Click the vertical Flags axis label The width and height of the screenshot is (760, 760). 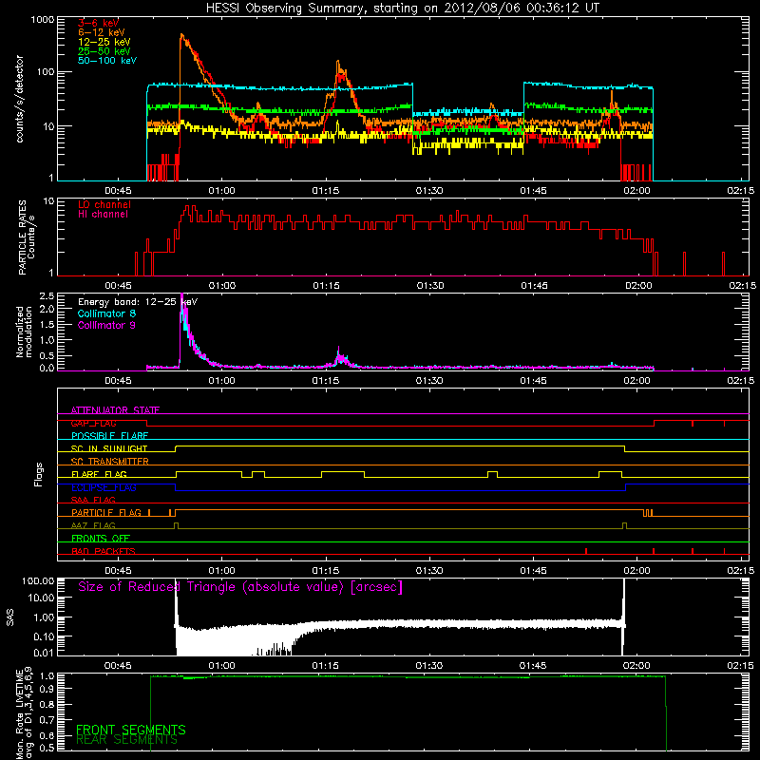39,474
